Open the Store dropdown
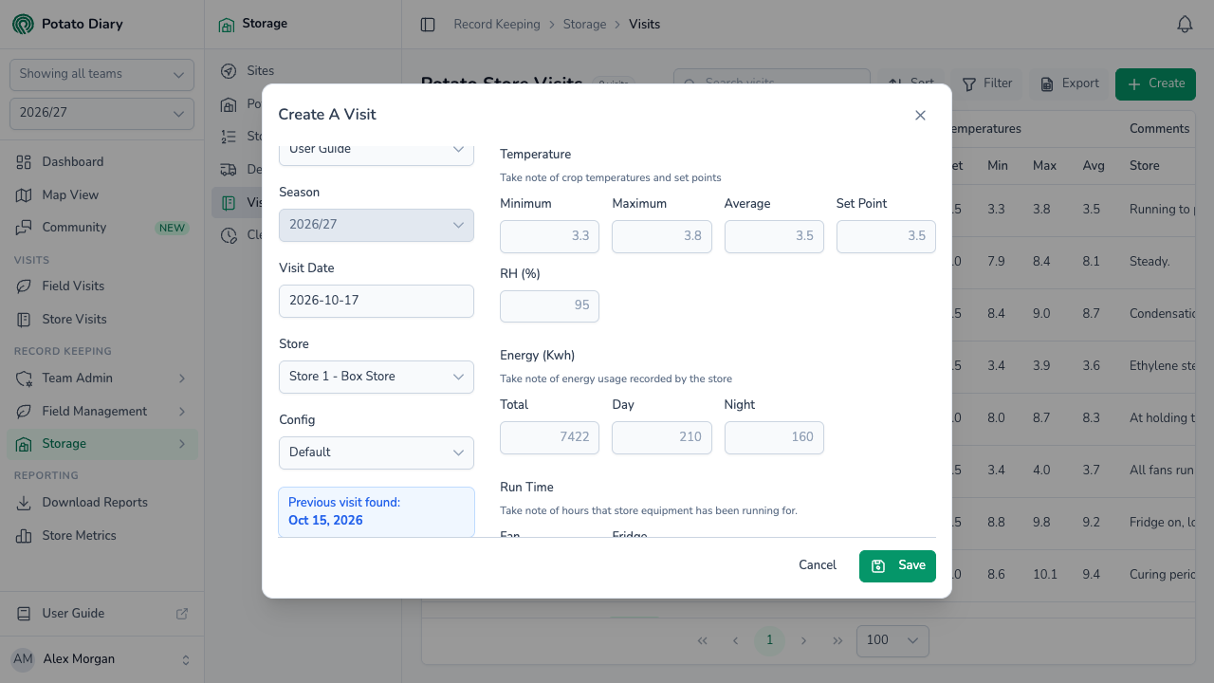The image size is (1214, 683). click(x=377, y=377)
